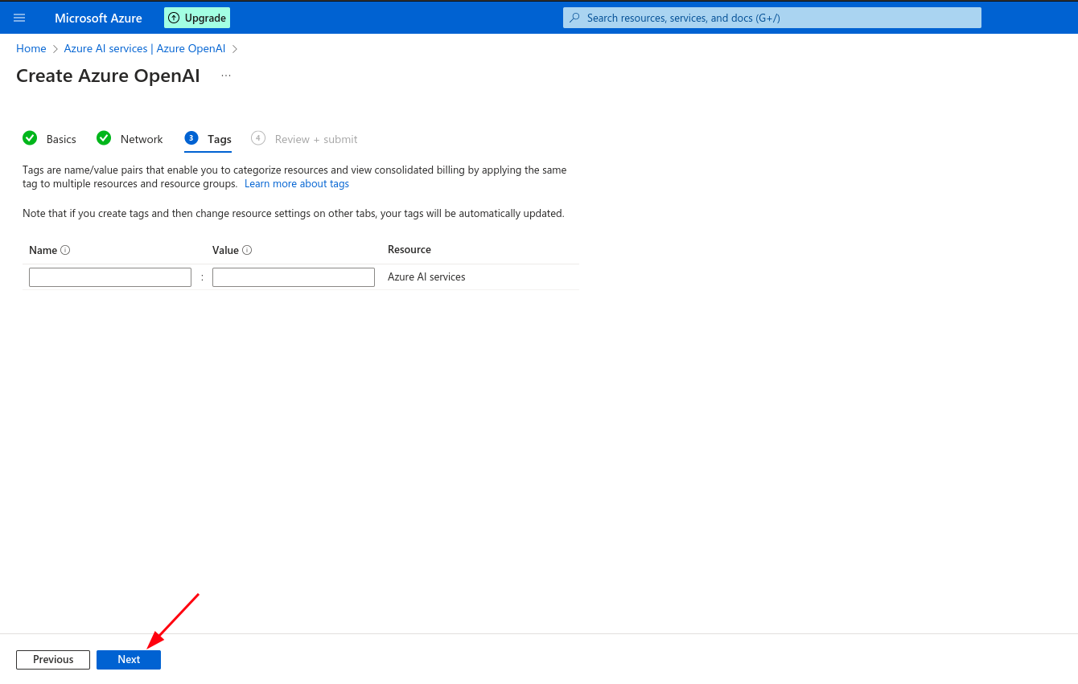Click the step 4 number badge
The height and width of the screenshot is (684, 1078).
tap(258, 138)
